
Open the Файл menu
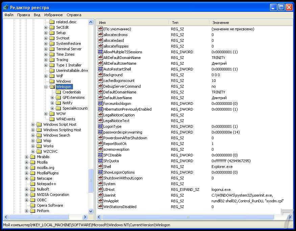coord(9,15)
